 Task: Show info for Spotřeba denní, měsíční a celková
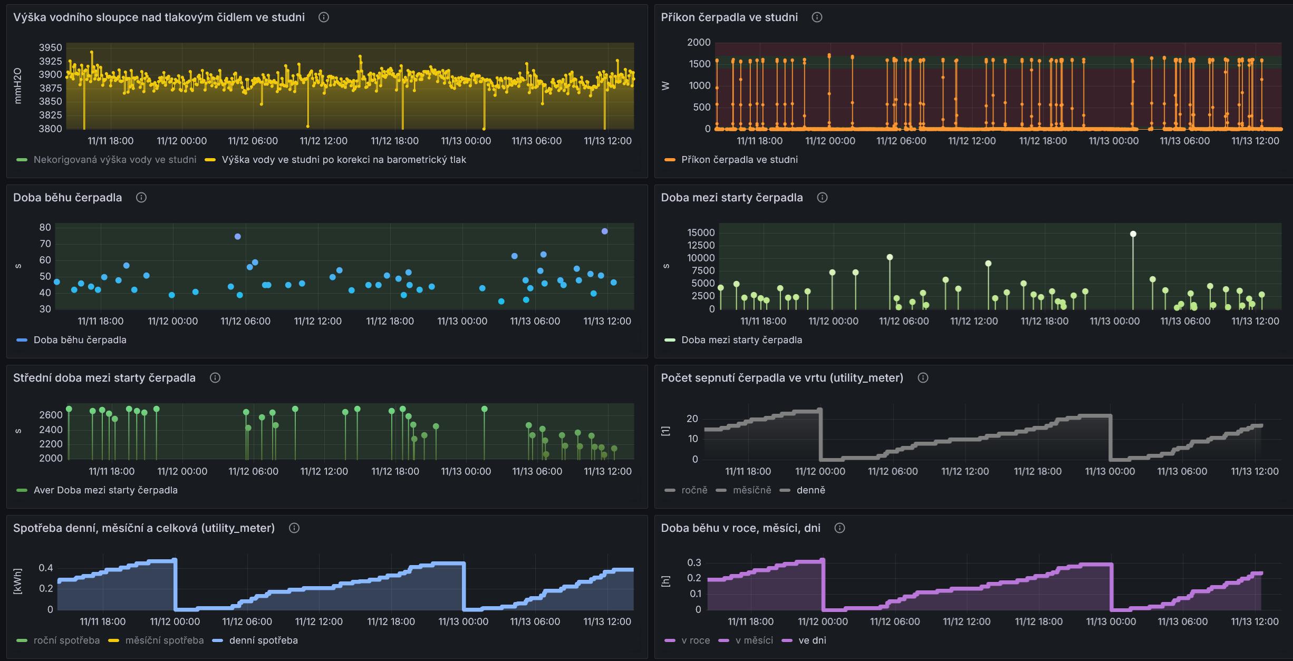coord(294,528)
